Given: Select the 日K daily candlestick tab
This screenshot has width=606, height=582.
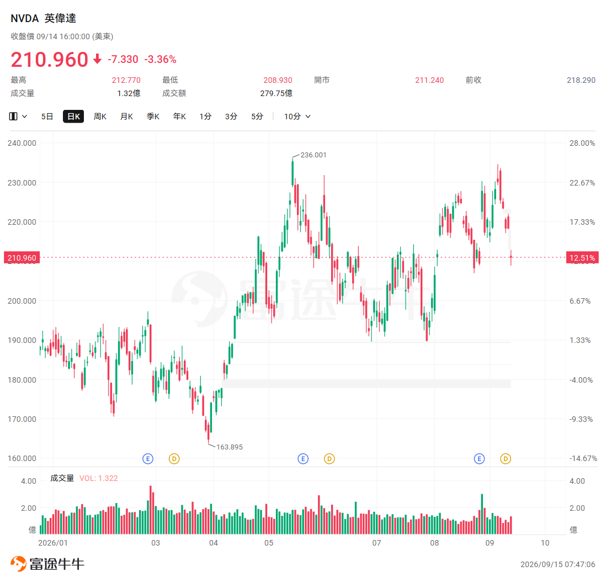Looking at the screenshot, I should 73,117.
